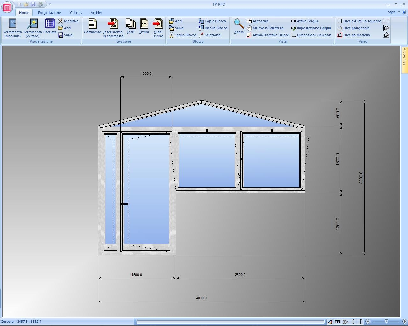Viewport: 408px width, 326px height.
Task: Select the Facciata tool
Action: point(50,26)
